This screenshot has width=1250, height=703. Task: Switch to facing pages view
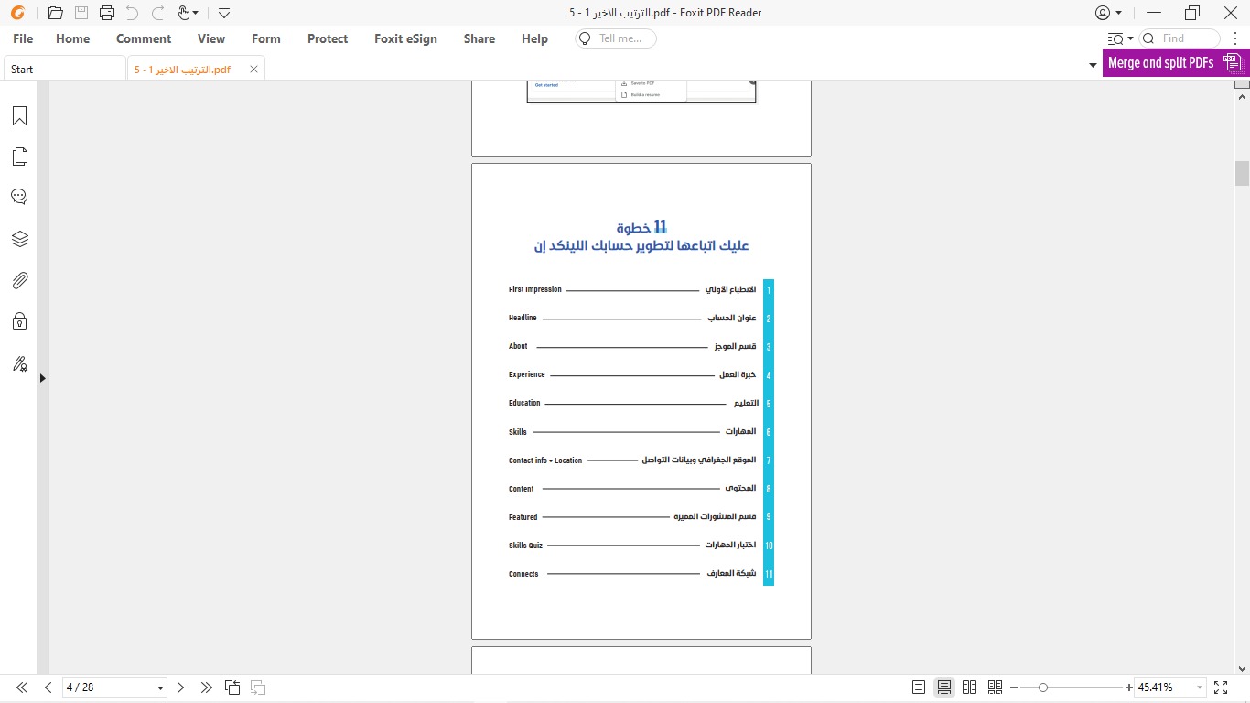[970, 687]
